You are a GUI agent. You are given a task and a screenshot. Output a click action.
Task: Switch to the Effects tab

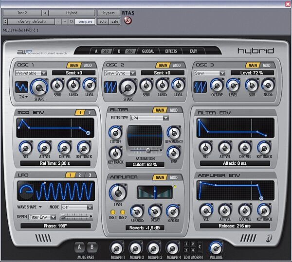tap(171, 51)
